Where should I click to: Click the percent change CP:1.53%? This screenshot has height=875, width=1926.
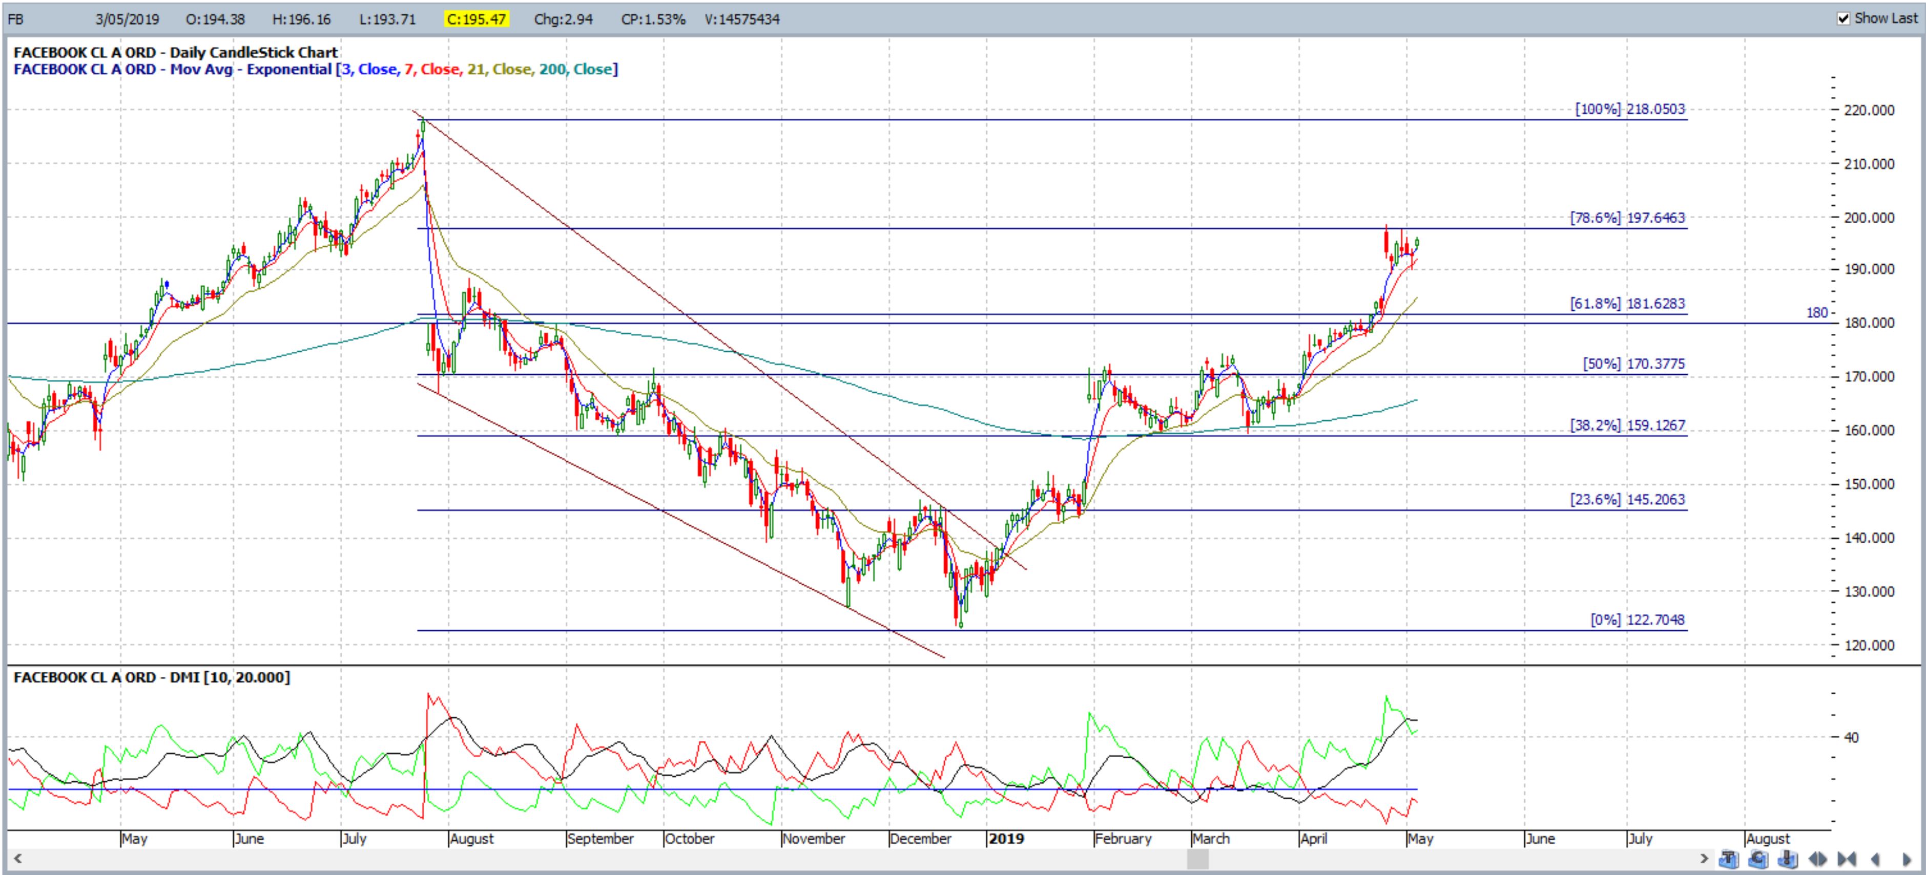[x=653, y=19]
